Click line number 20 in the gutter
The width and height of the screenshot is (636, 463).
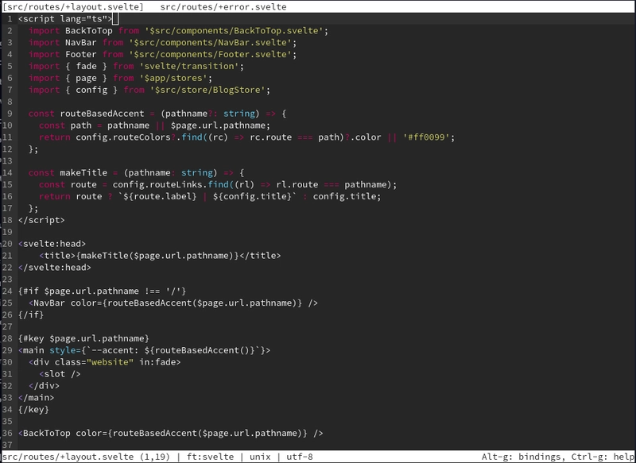(6, 244)
